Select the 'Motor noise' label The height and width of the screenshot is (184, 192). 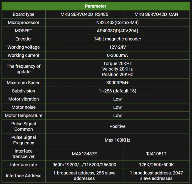click(24, 107)
